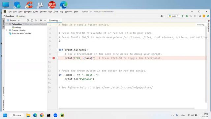
Task: Click Python Kurs breadcrumb in navigation bar
Action: click(x=9, y=16)
